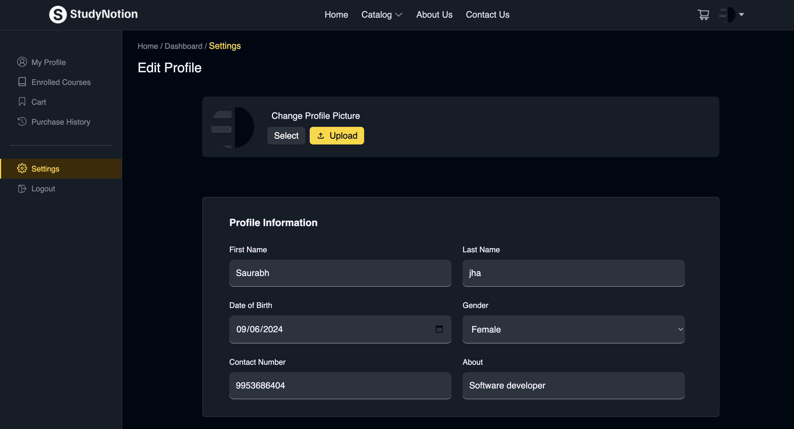Expand the user avatar dropdown arrow

741,14
